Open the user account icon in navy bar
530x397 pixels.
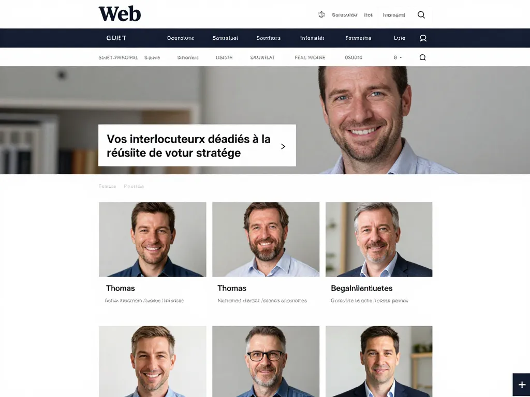tap(423, 38)
